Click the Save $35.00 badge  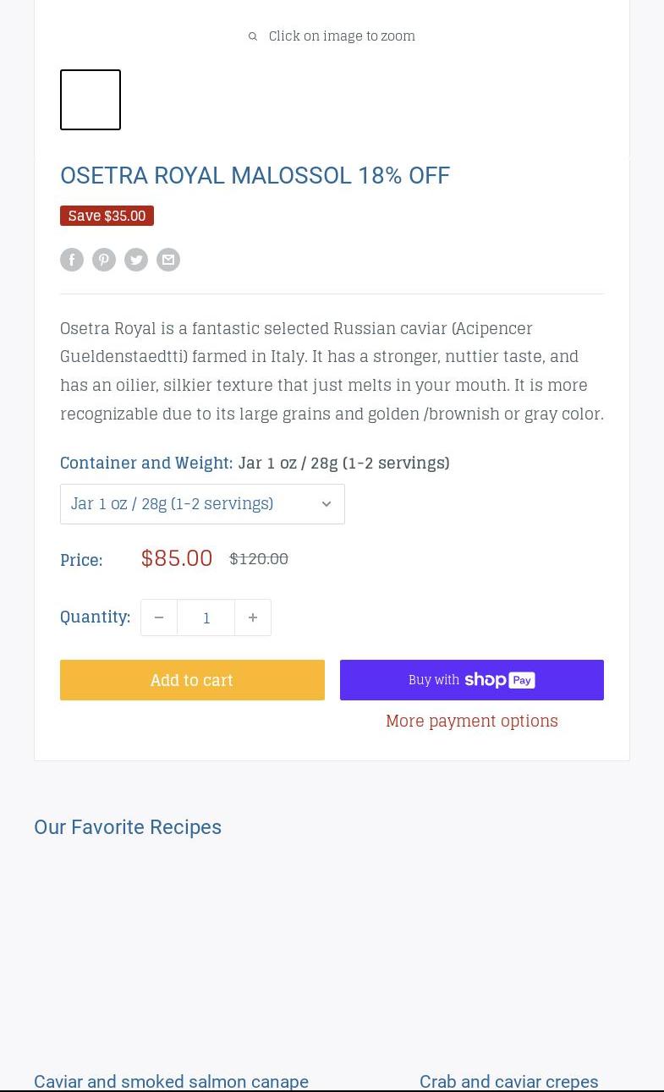click(107, 216)
